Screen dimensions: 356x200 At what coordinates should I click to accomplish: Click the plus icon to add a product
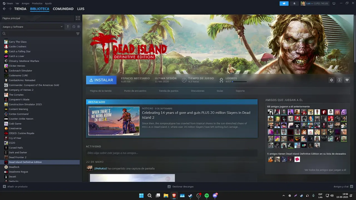(x=4, y=187)
